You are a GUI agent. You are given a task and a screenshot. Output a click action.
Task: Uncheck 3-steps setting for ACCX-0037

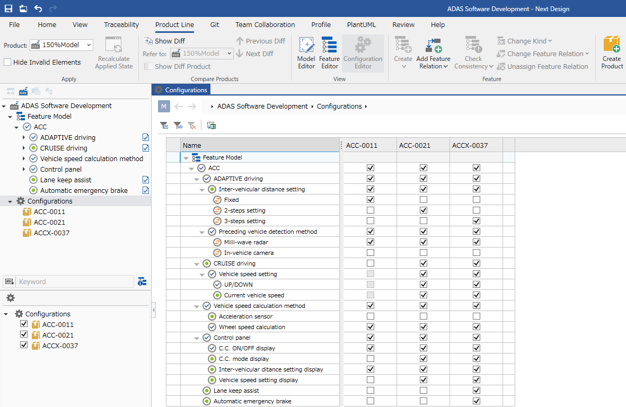(477, 220)
